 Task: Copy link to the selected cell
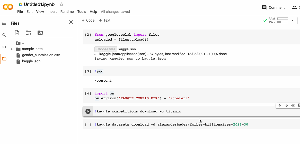click(x=293, y=105)
